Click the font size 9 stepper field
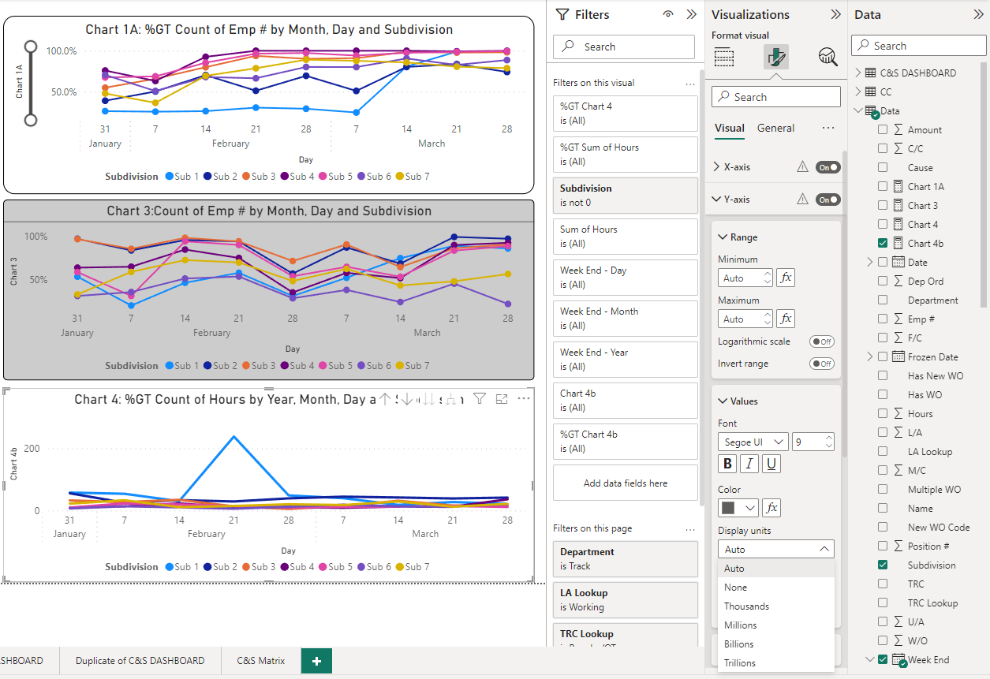 (813, 442)
